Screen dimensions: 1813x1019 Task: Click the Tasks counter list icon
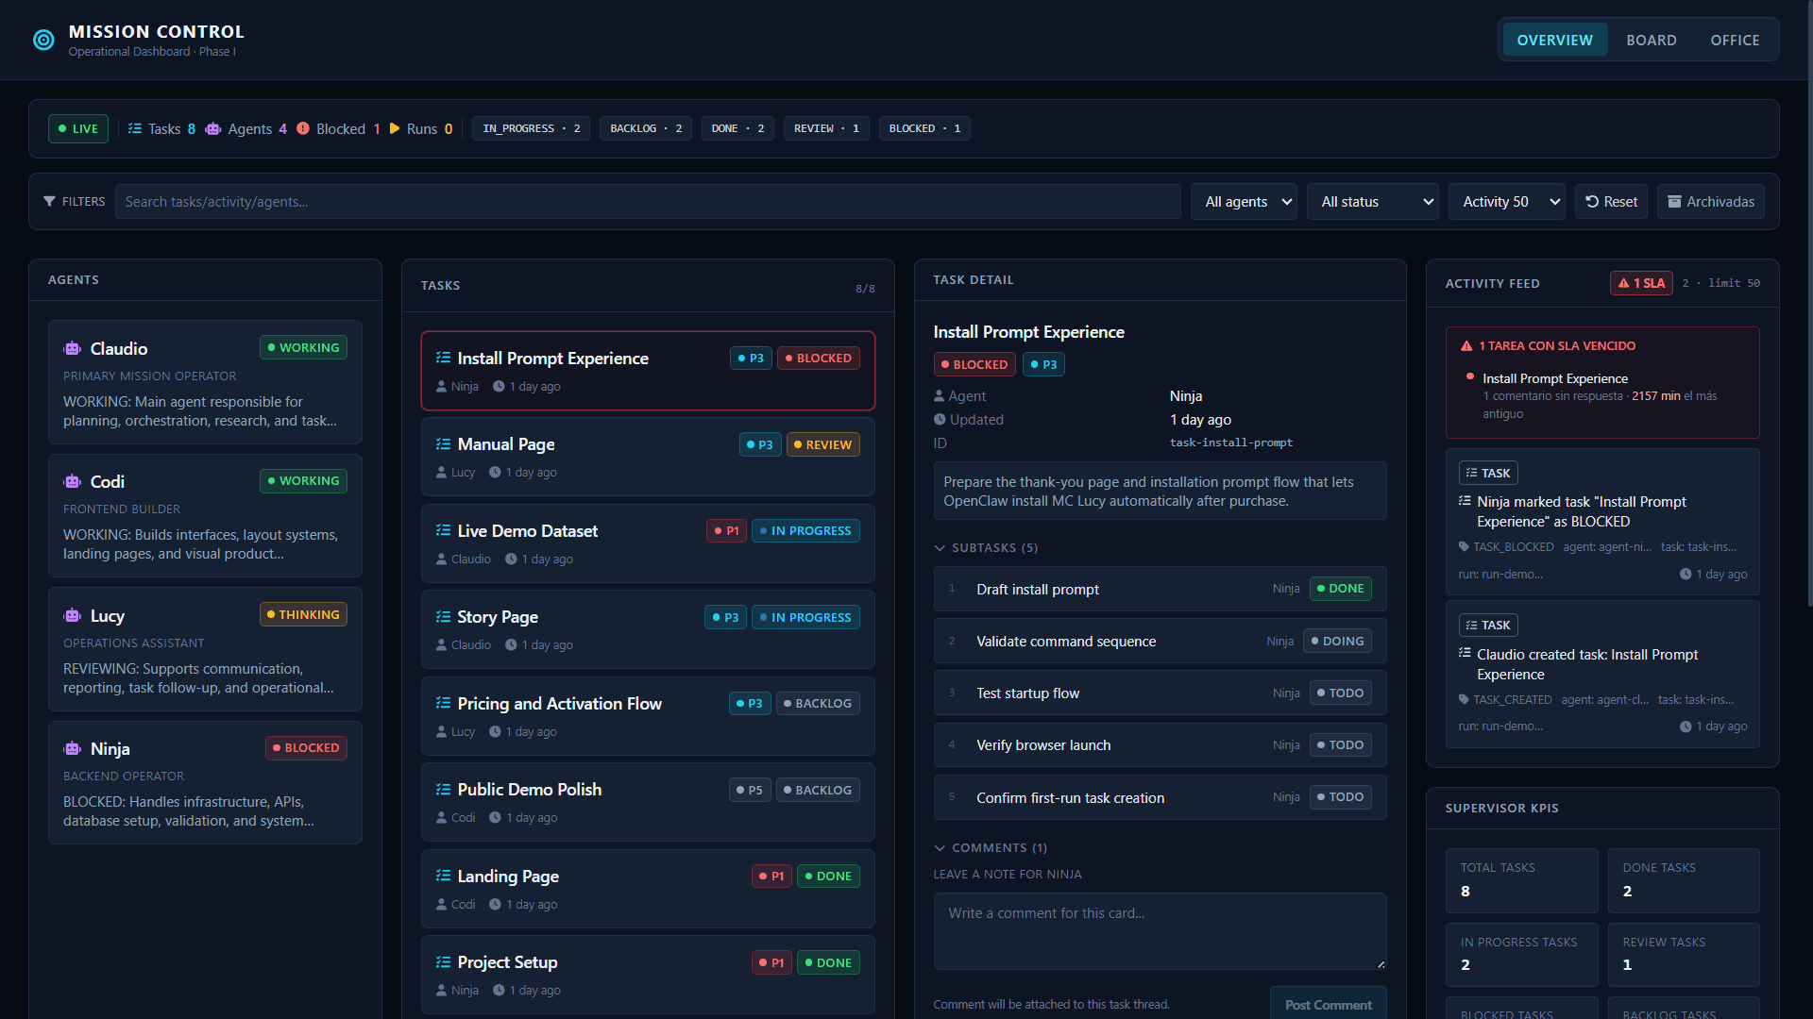coord(135,129)
